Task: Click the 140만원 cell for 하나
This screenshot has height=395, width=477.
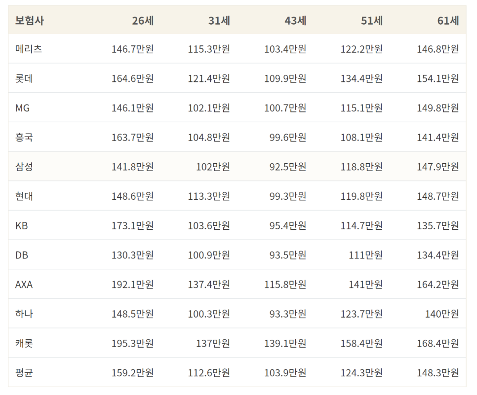Action: coord(442,314)
